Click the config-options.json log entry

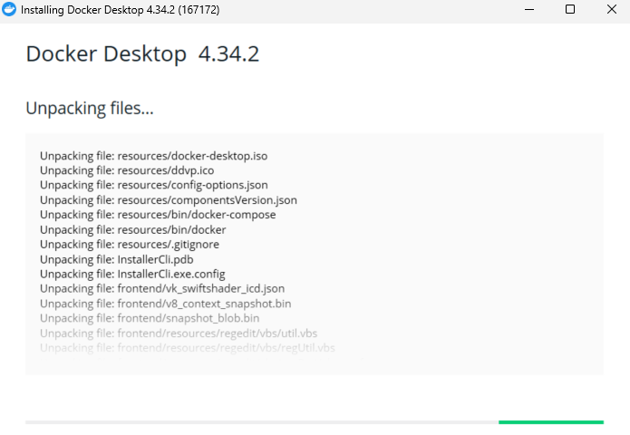154,185
